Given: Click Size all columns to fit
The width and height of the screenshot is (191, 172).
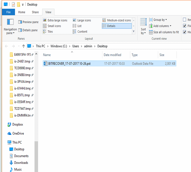Looking at the screenshot, I should tap(164, 32).
